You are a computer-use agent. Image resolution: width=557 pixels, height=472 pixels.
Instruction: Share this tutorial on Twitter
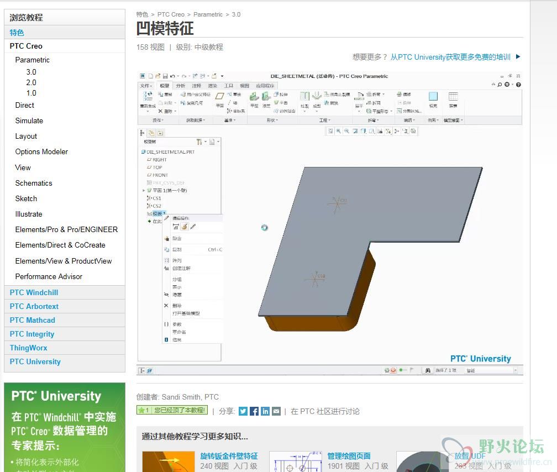[243, 411]
